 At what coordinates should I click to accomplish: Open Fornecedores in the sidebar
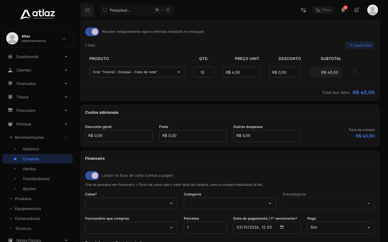point(27,219)
